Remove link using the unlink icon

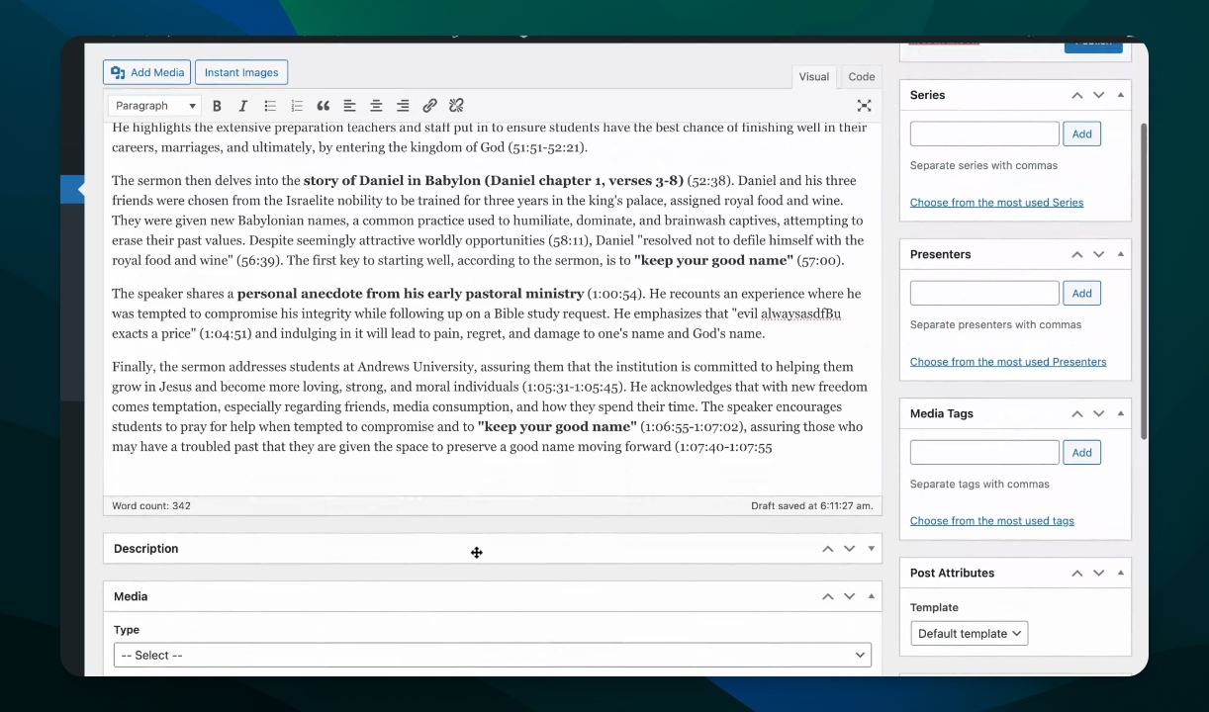point(456,106)
